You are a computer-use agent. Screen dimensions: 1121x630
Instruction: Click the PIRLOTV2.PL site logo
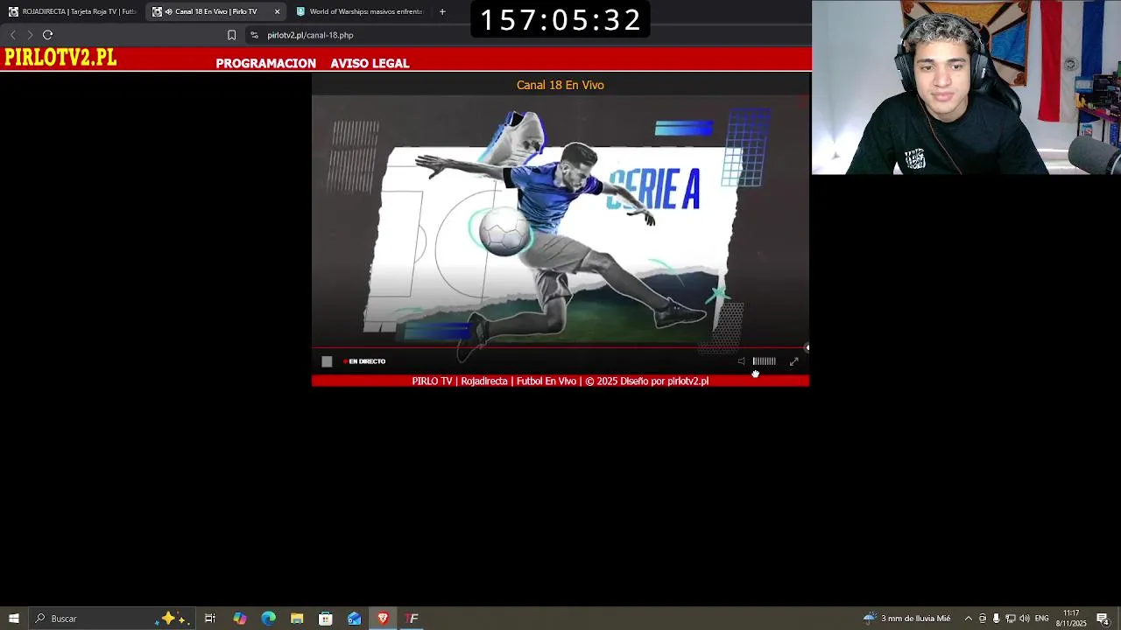point(60,58)
